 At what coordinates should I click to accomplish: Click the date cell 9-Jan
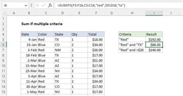point(29,39)
